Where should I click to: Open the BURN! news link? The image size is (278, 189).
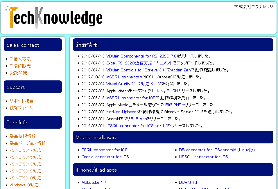tap(173, 91)
